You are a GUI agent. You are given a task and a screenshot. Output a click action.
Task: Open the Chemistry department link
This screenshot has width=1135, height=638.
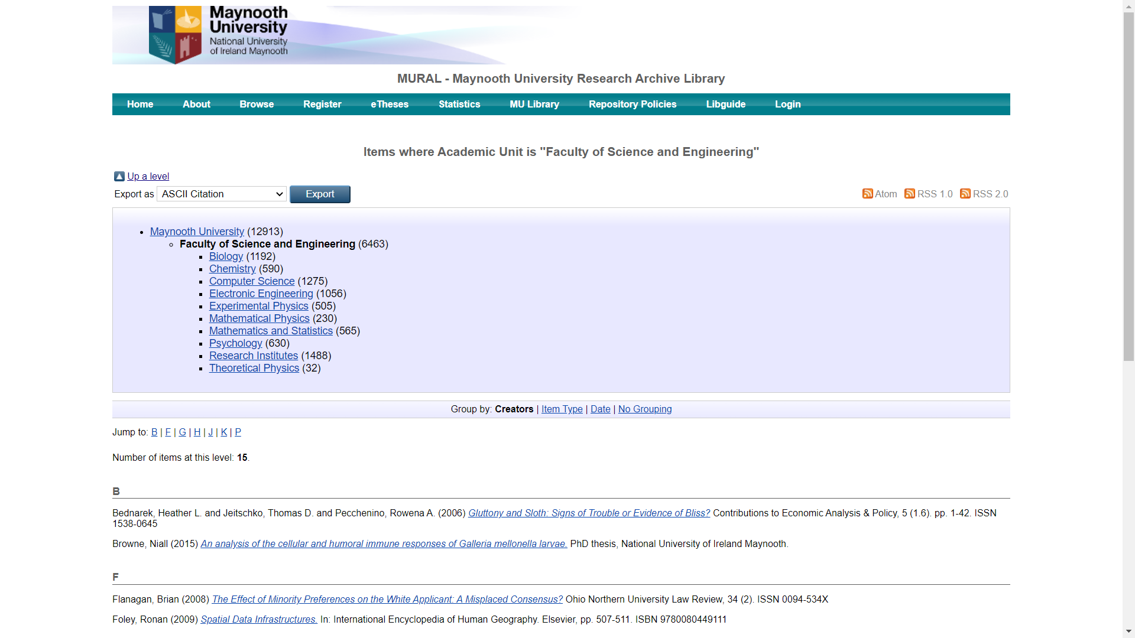pos(232,269)
